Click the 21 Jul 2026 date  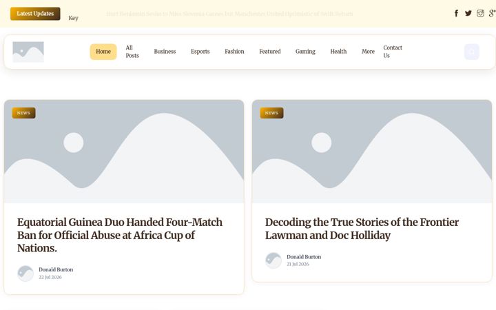coord(298,264)
